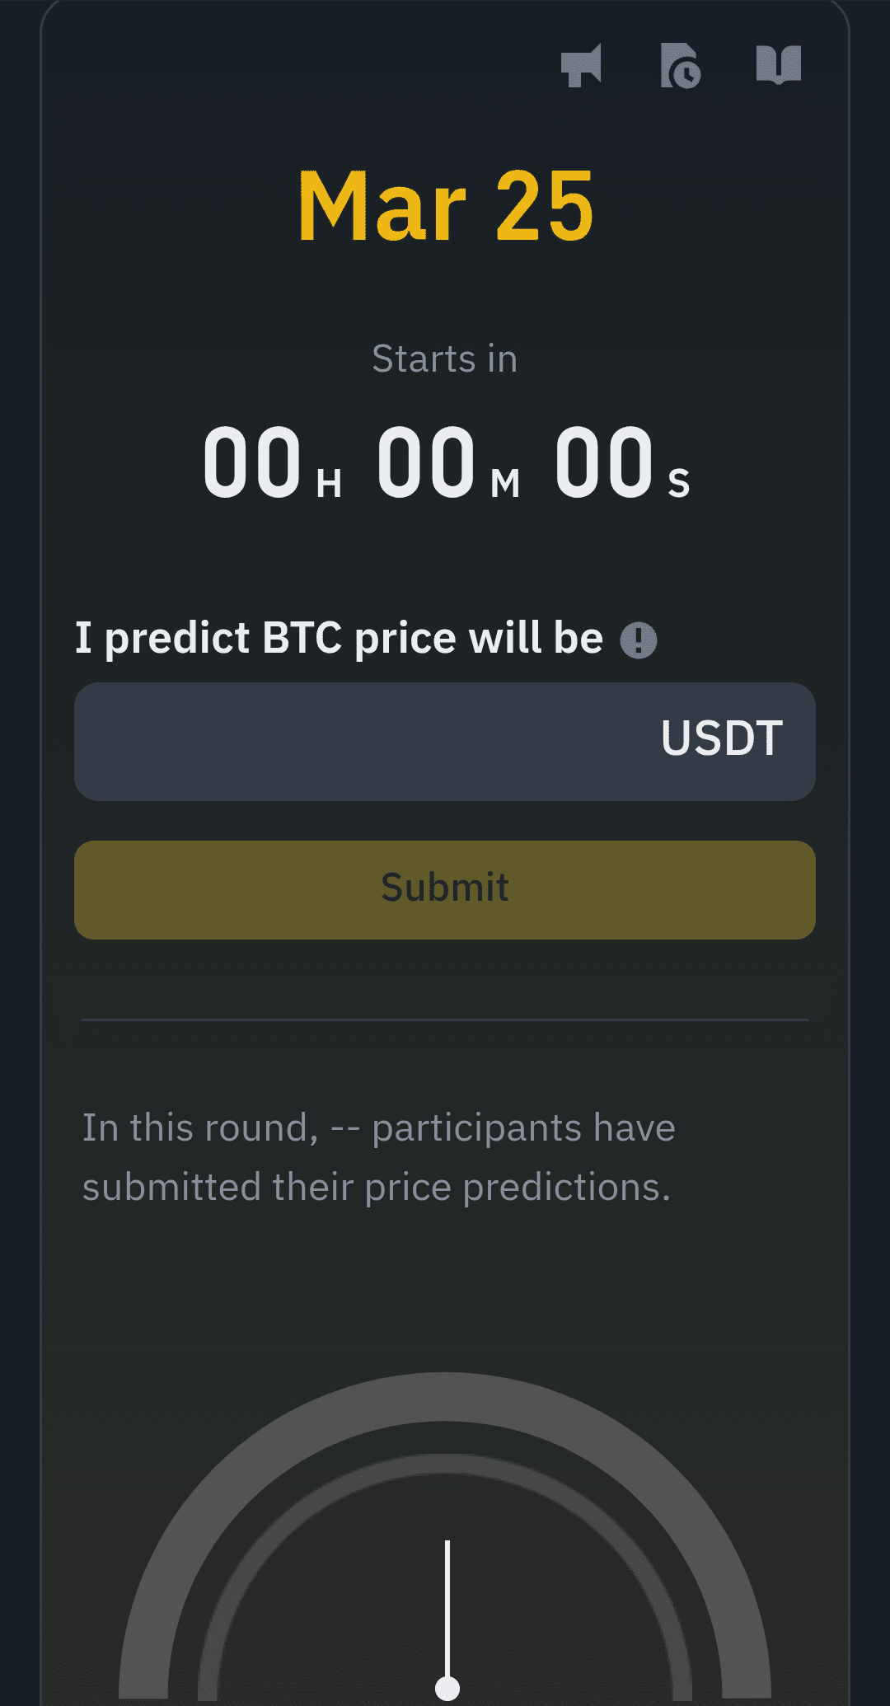This screenshot has height=1706, width=890.
Task: Open the megaphone announcements icon
Action: click(582, 65)
